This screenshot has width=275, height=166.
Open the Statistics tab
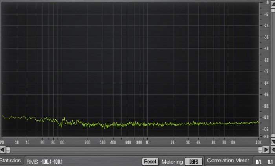pos(11,161)
